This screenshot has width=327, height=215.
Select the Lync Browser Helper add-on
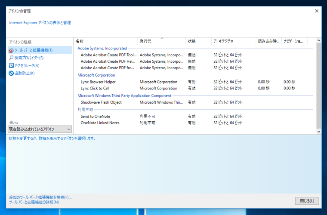click(x=98, y=82)
